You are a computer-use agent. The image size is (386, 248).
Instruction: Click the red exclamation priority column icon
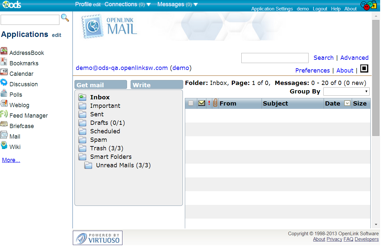pos(209,103)
